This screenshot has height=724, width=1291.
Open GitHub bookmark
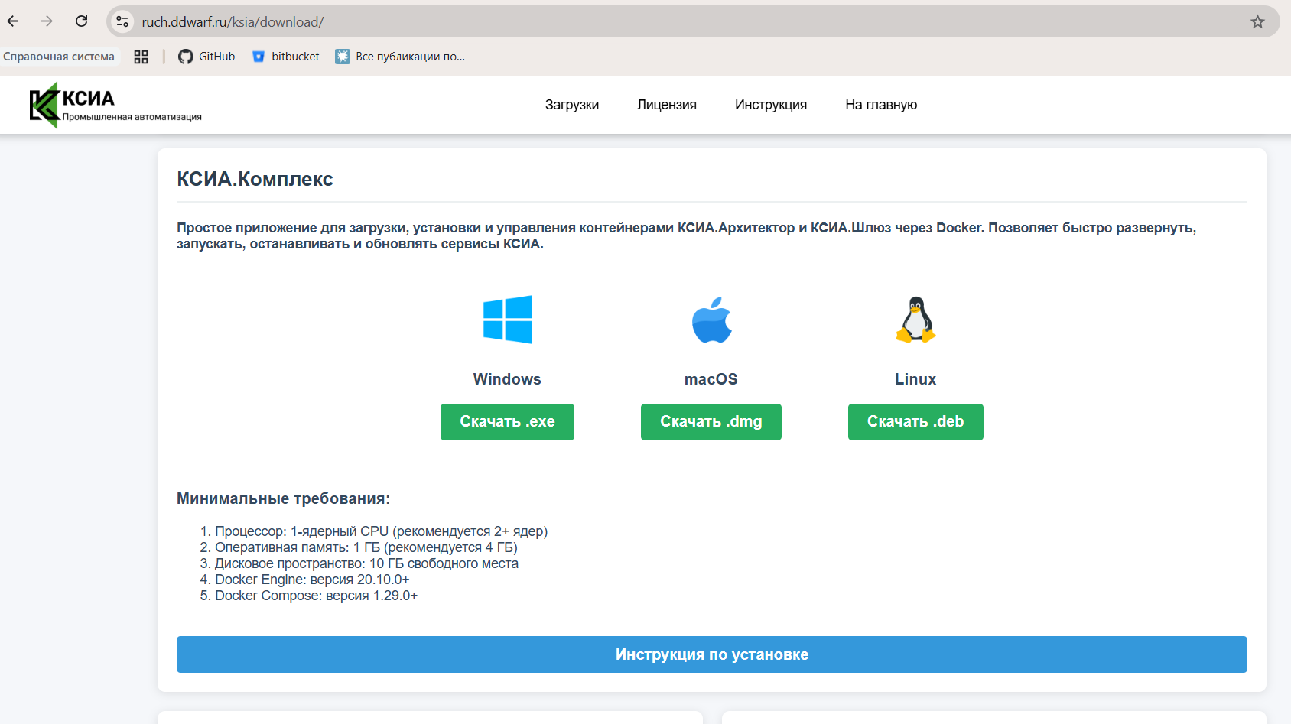(206, 57)
